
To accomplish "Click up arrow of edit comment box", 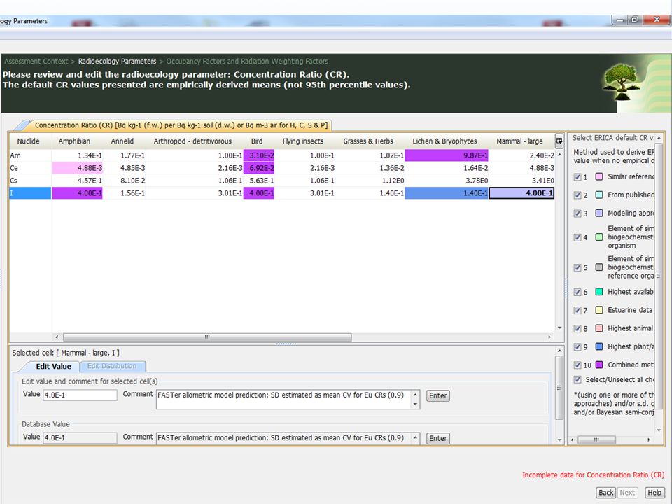I will 415,395.
